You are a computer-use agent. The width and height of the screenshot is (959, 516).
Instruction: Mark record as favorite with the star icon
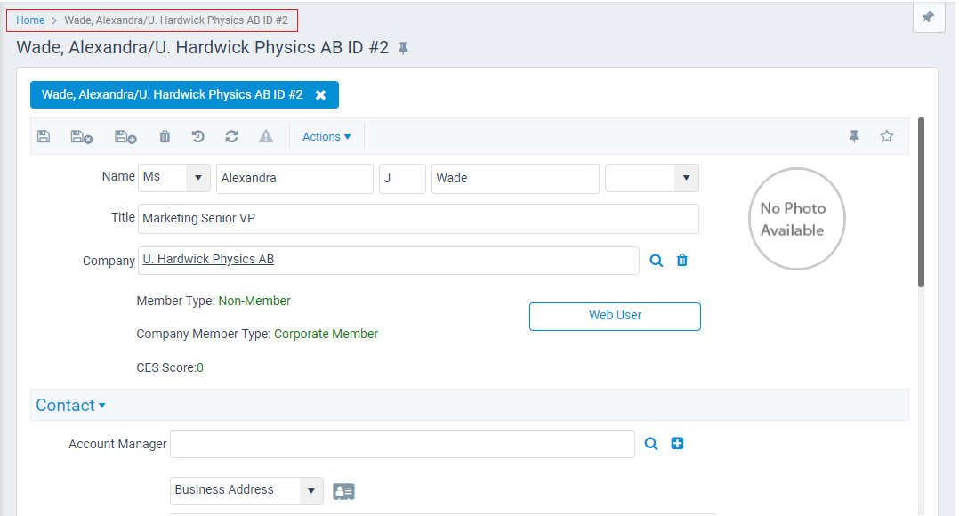(x=886, y=136)
